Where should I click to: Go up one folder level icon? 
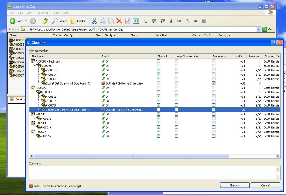[x=45, y=21]
